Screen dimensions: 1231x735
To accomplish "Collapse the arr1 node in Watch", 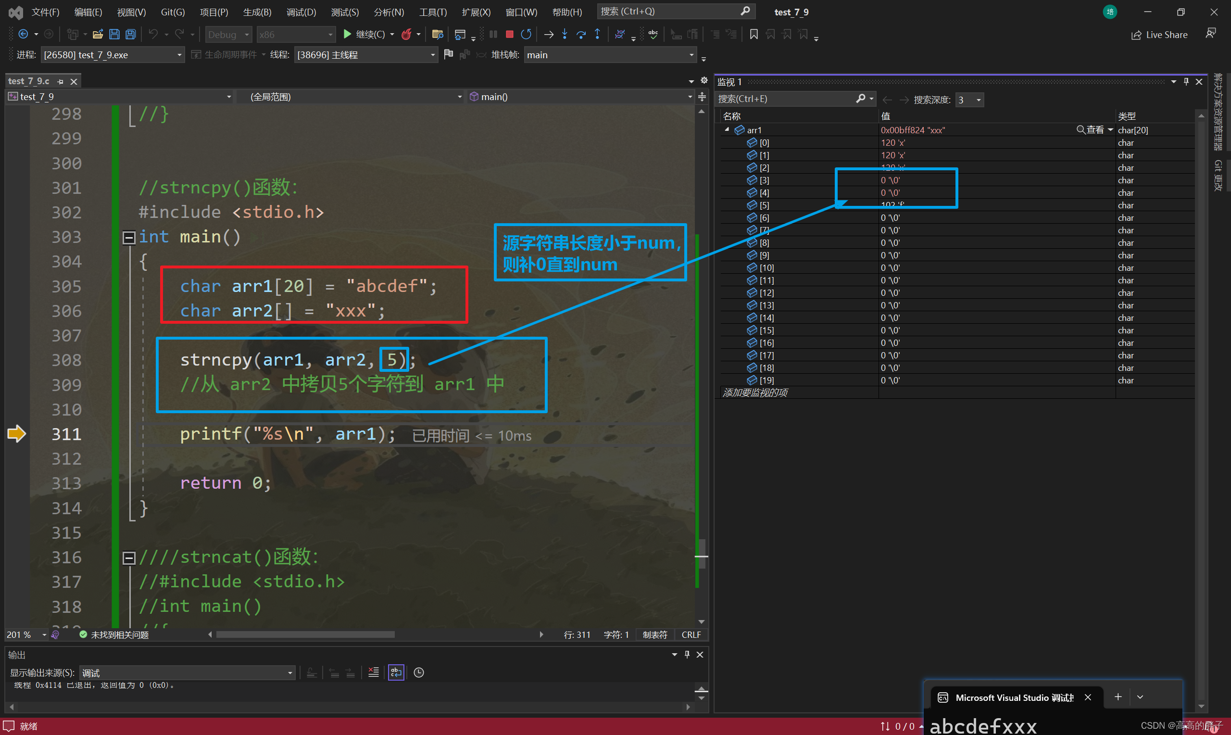I will click(x=727, y=130).
